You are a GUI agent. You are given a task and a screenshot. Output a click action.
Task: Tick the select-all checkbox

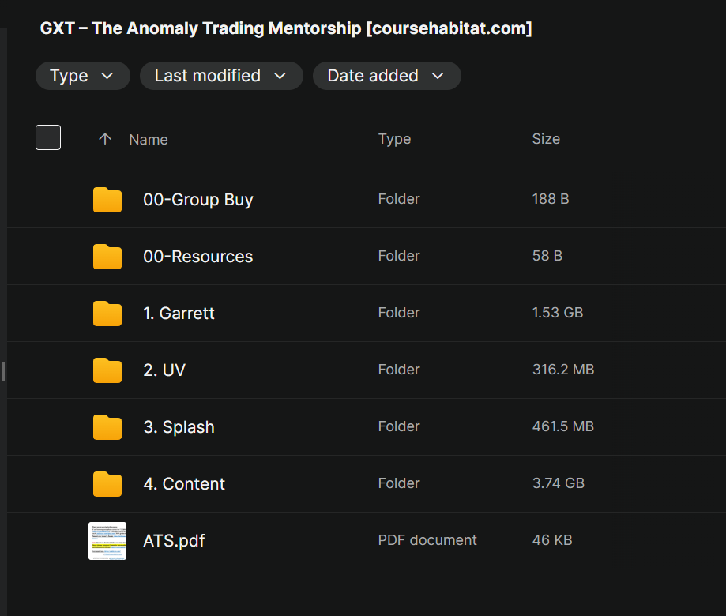[48, 137]
